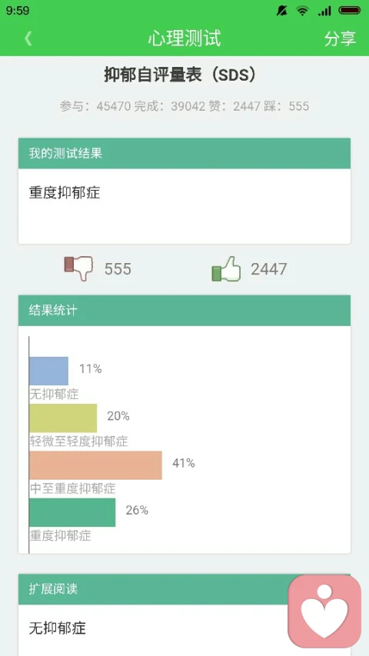Tap the 555 dislikes count
This screenshot has width=369, height=656.
click(x=118, y=269)
